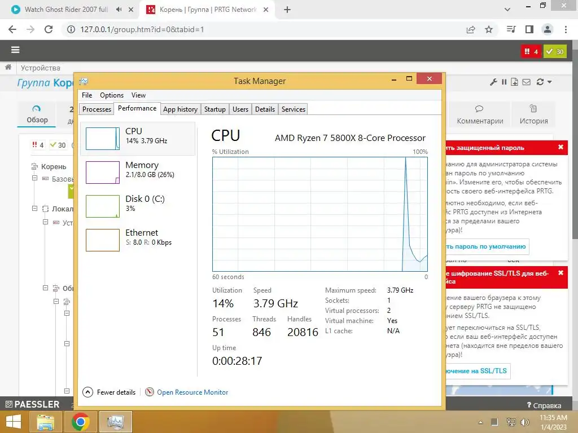
Task: Click the Task Manager title bar icon
Action: pyautogui.click(x=84, y=81)
